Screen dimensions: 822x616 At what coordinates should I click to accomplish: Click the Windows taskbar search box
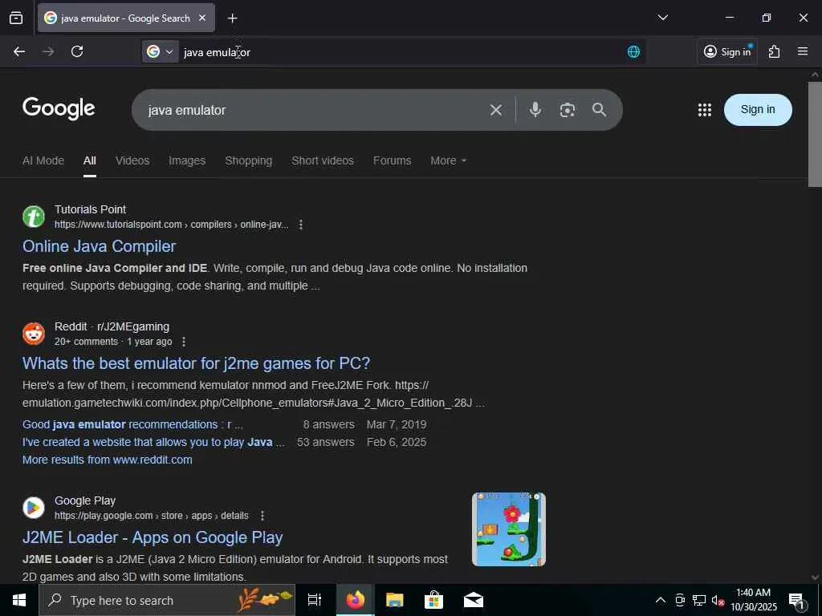pyautogui.click(x=167, y=600)
